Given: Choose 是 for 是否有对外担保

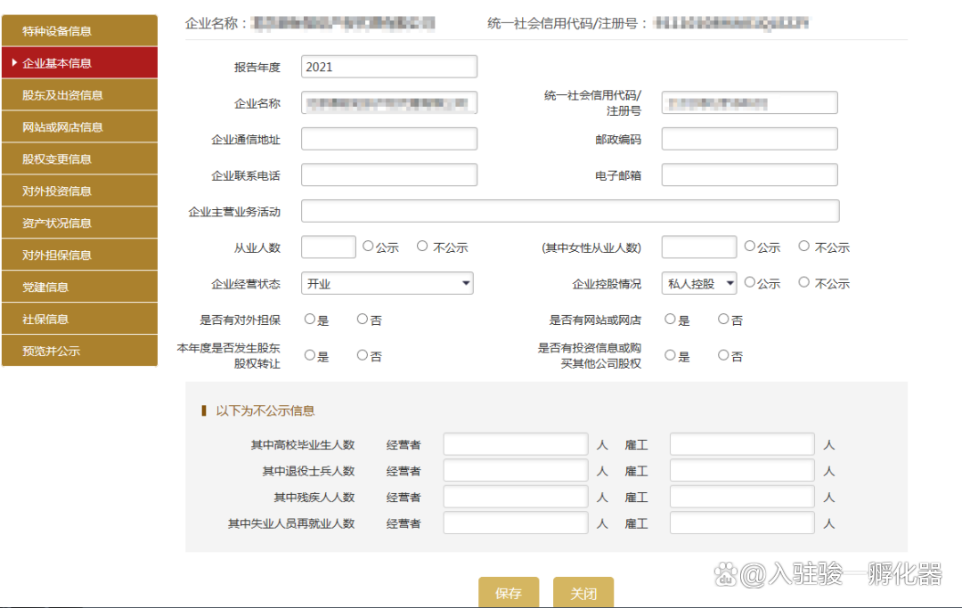Looking at the screenshot, I should (310, 319).
